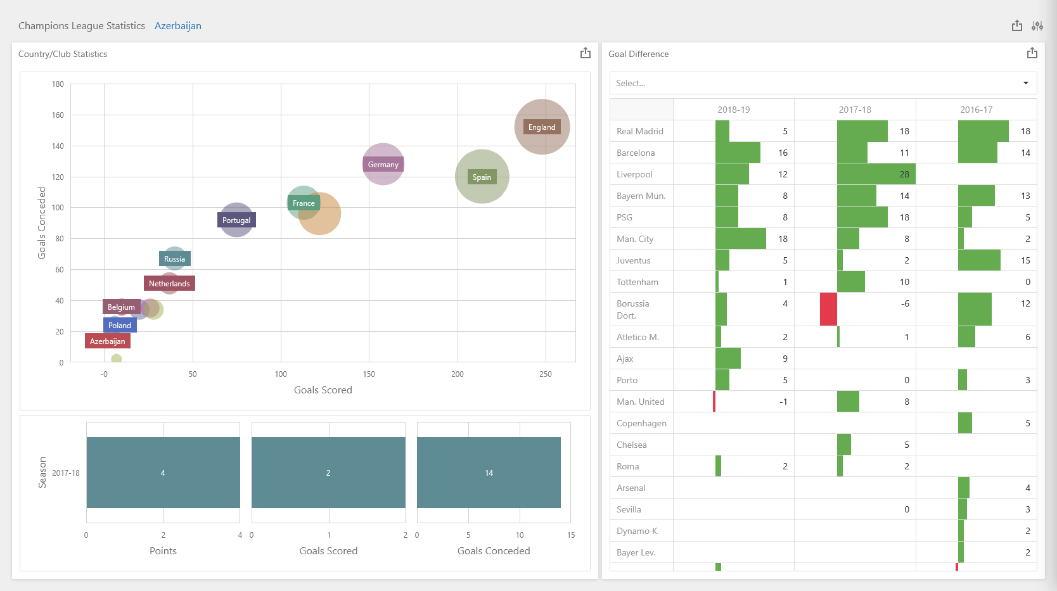Click the Goals Conceded bar showing 14
The image size is (1057, 591).
[x=489, y=473]
